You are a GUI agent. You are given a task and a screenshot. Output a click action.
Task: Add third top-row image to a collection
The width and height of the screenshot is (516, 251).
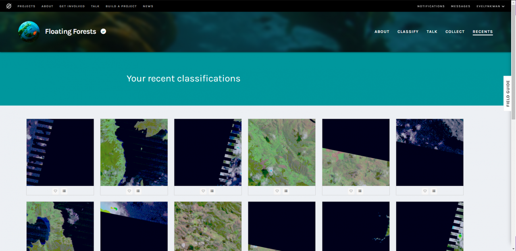(212, 191)
